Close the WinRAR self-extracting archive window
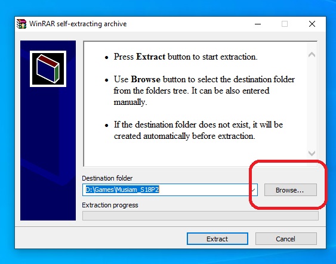The image size is (336, 264). click(x=312, y=24)
